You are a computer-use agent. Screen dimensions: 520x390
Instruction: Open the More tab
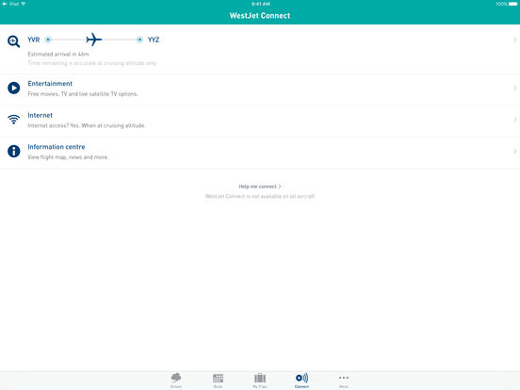tap(344, 381)
